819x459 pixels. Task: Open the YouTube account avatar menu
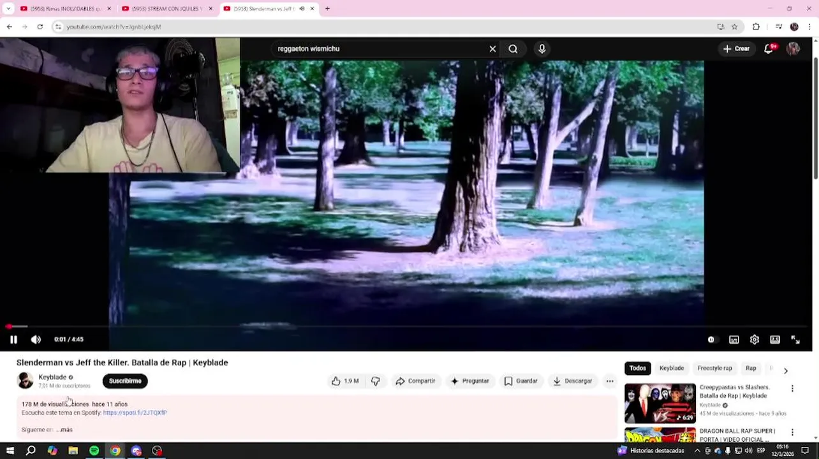pos(793,49)
